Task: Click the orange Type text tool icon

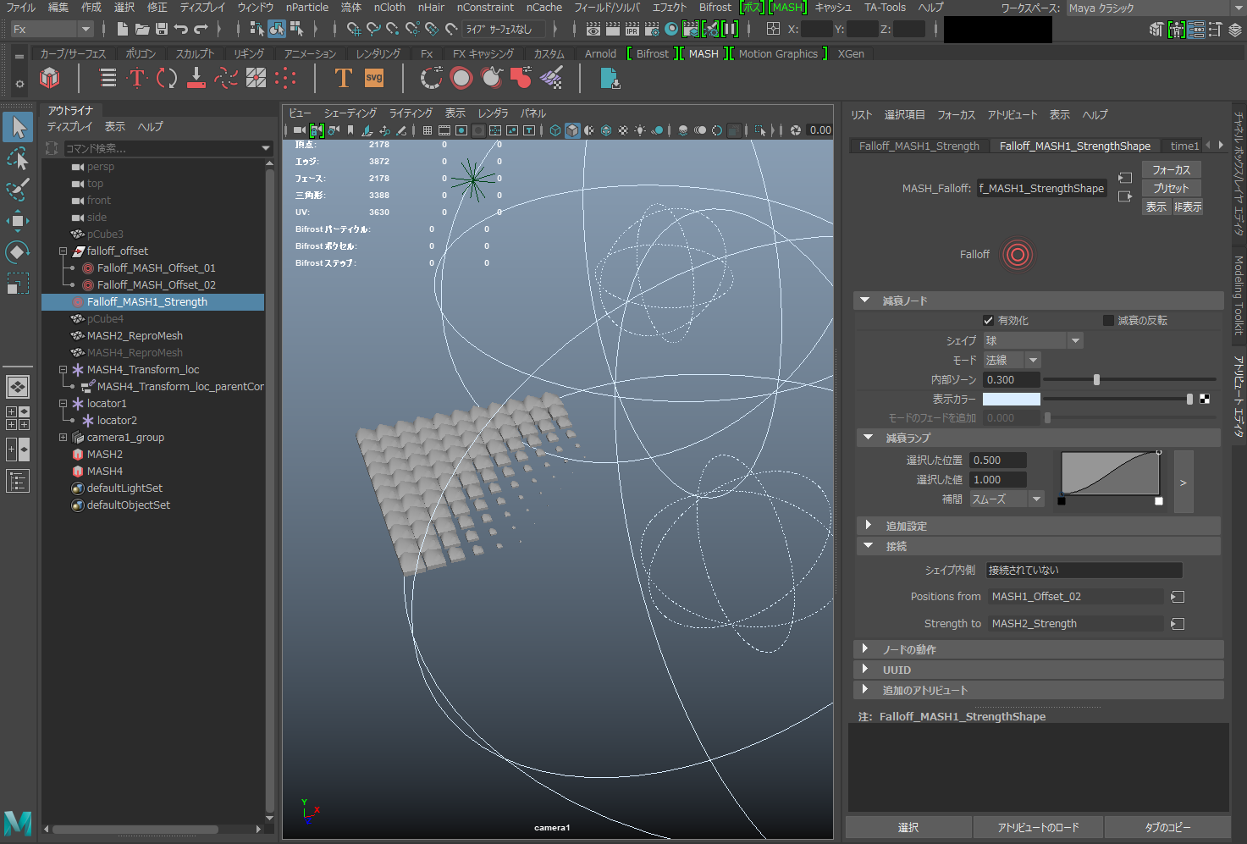Action: [x=343, y=79]
